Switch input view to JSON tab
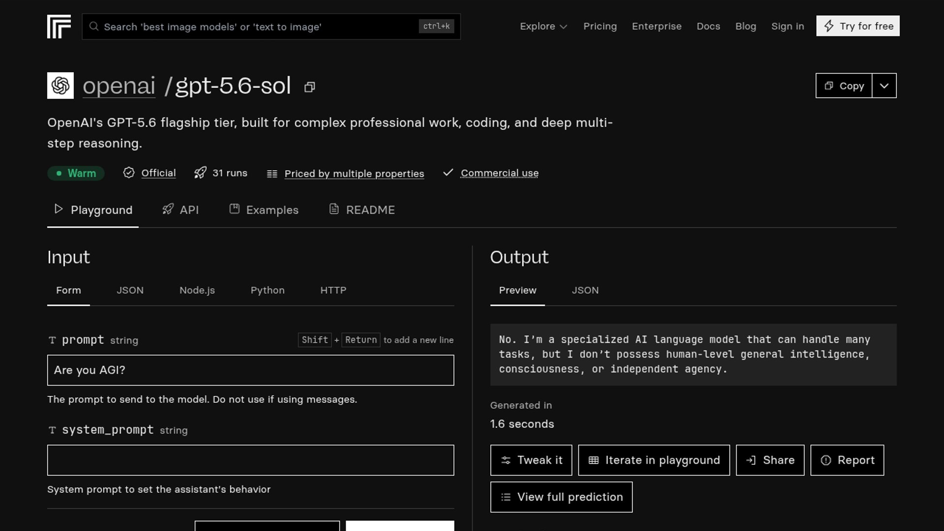Image resolution: width=944 pixels, height=531 pixels. pos(130,291)
